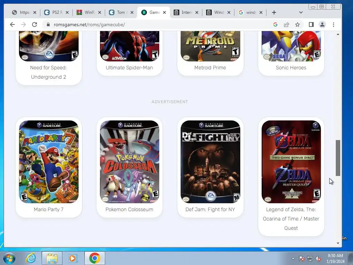The width and height of the screenshot is (353, 265).
Task: Click the Zelda Ocarina of Time cover
Action: tap(291, 161)
